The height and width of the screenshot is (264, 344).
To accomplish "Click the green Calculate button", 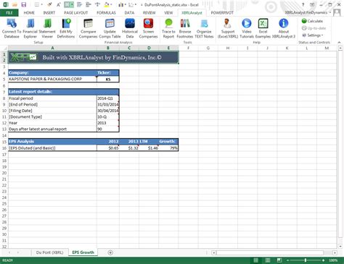I will 312,21.
